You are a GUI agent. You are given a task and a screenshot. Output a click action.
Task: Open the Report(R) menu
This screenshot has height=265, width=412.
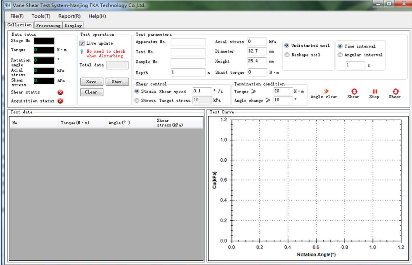point(69,16)
